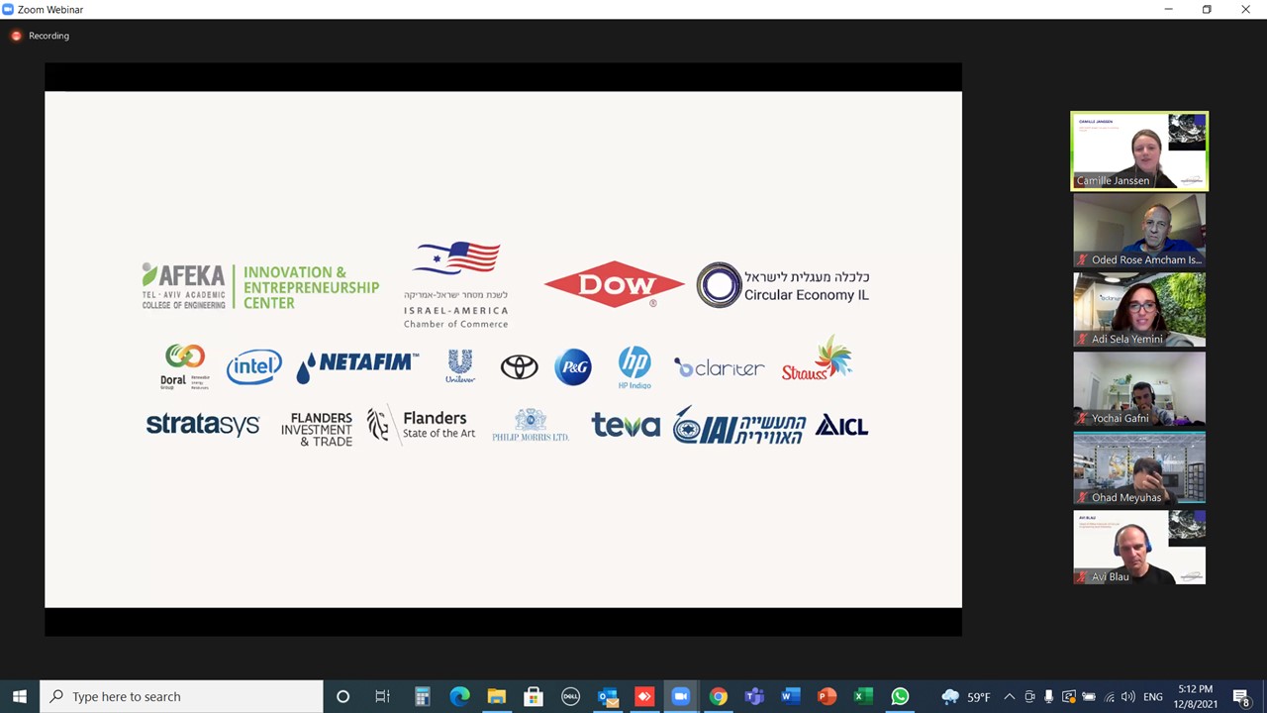Click the Netafim logo on the slide
This screenshot has height=713, width=1267.
coord(357,365)
